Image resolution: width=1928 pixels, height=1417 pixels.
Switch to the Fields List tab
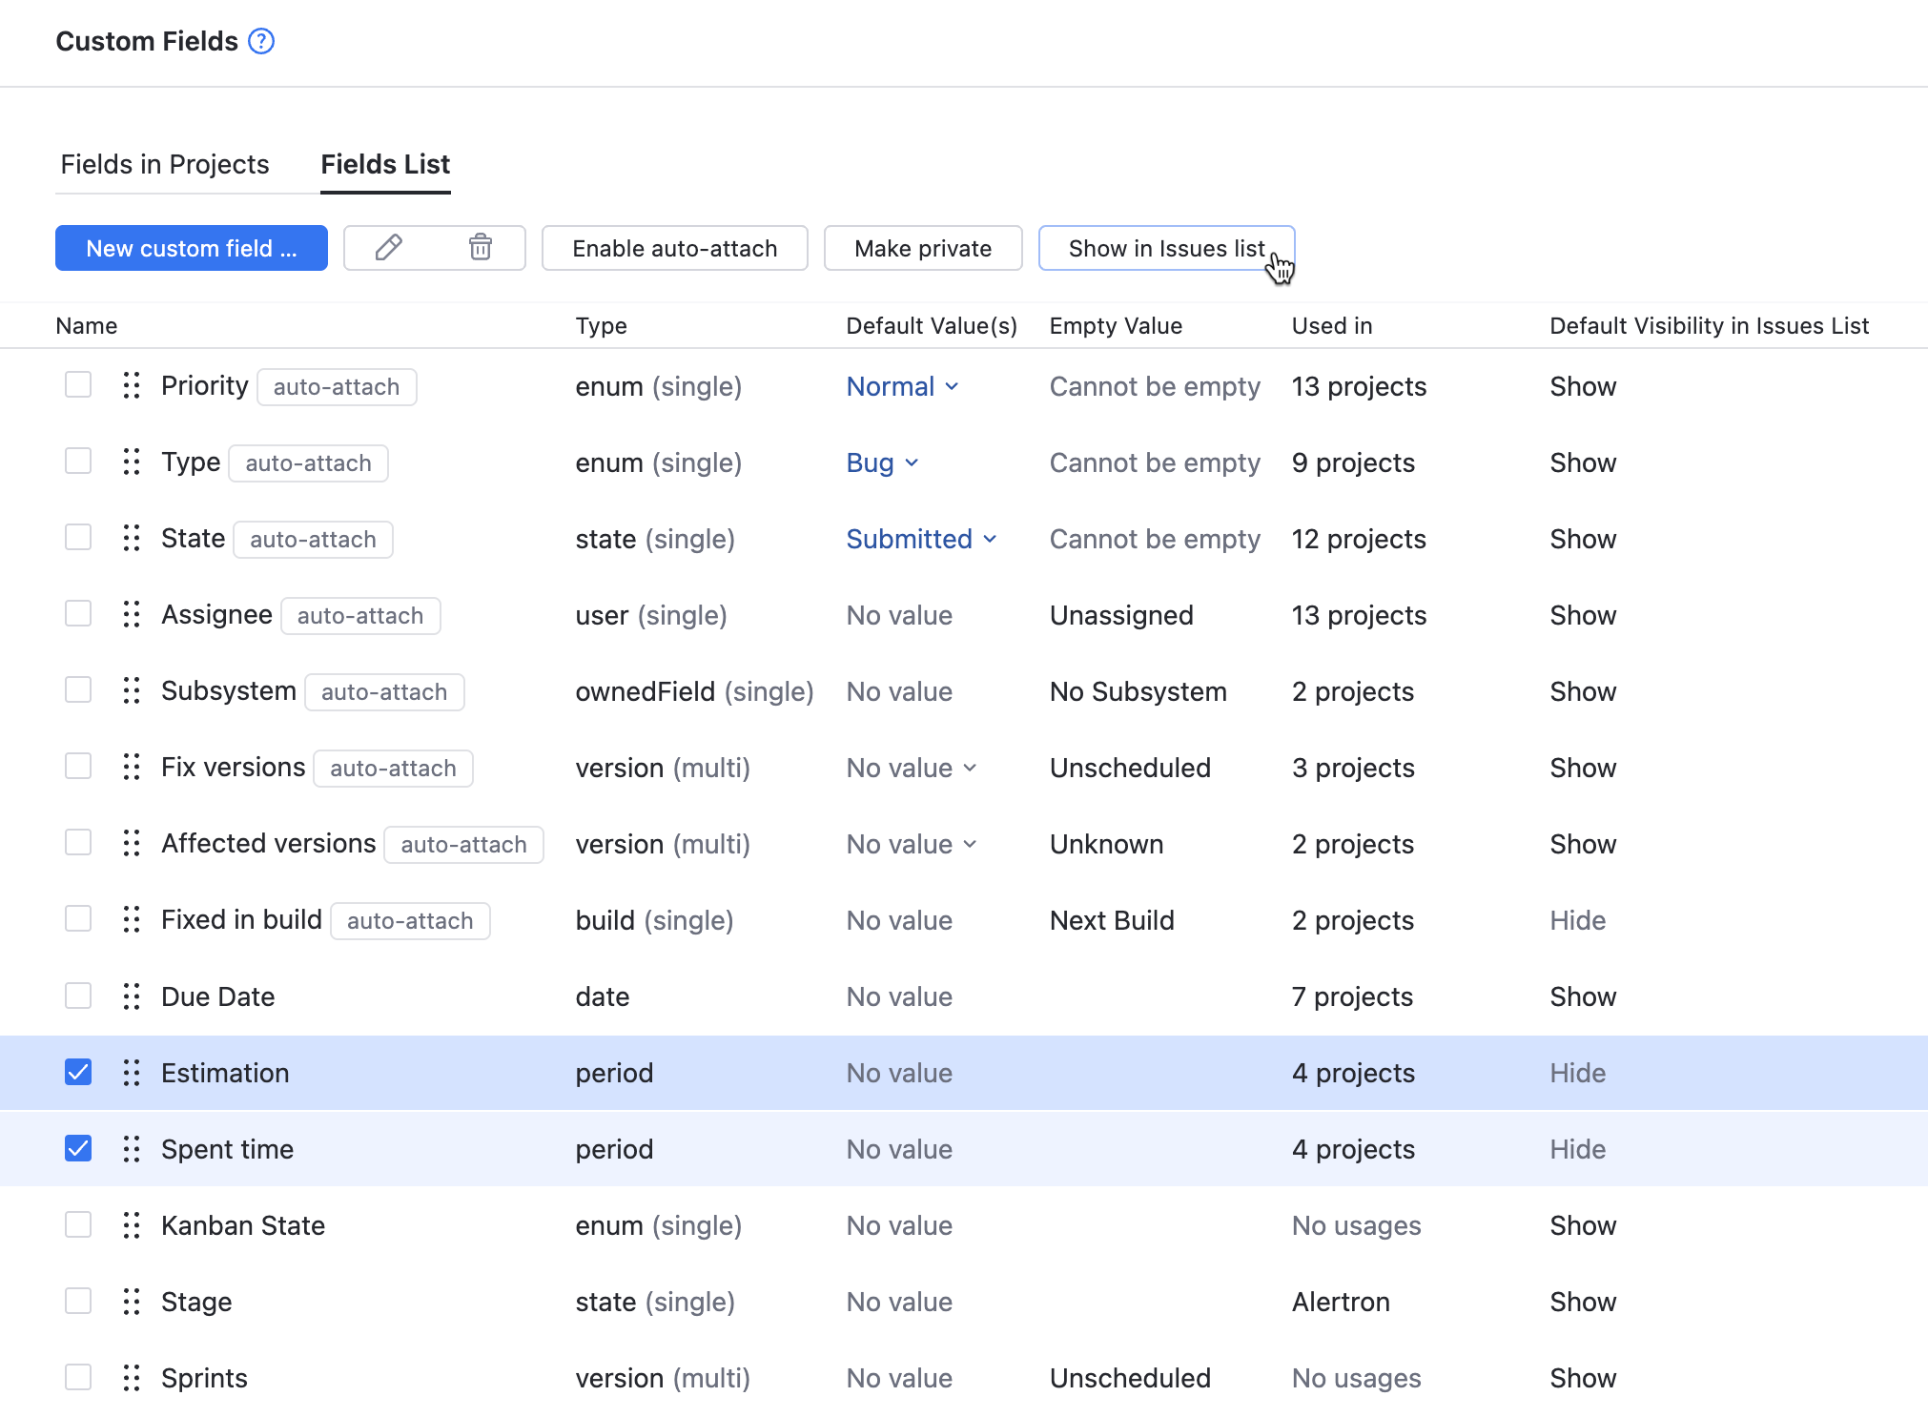pyautogui.click(x=385, y=164)
